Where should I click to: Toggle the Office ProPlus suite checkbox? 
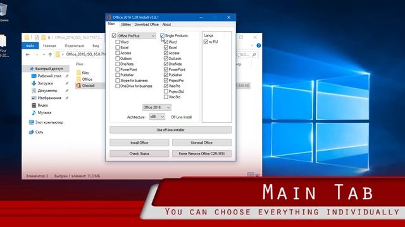pyautogui.click(x=114, y=35)
